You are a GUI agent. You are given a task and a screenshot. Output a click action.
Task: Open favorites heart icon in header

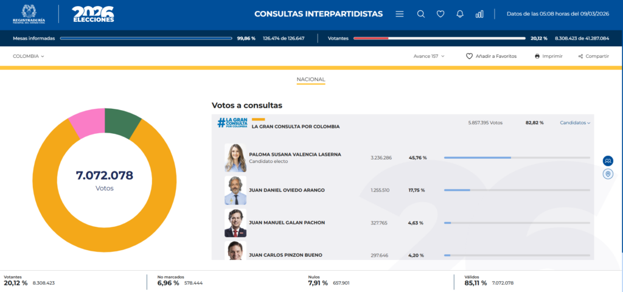pos(440,14)
